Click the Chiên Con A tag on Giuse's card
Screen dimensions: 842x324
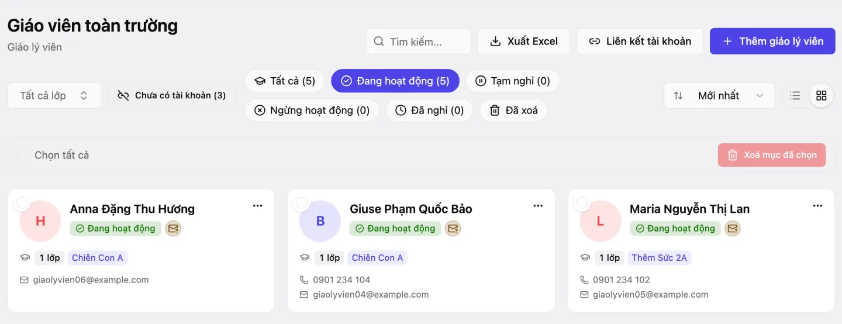[378, 258]
